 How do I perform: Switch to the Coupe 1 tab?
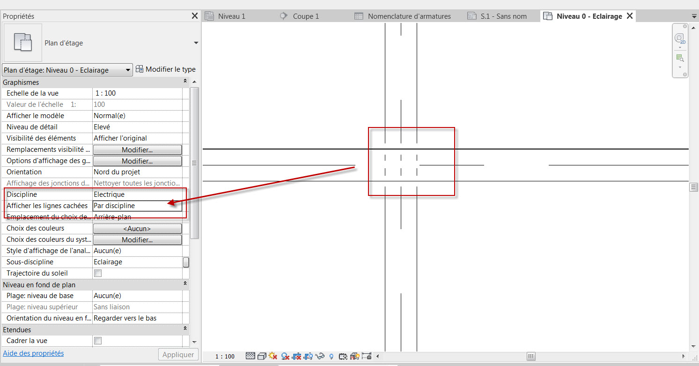[305, 16]
